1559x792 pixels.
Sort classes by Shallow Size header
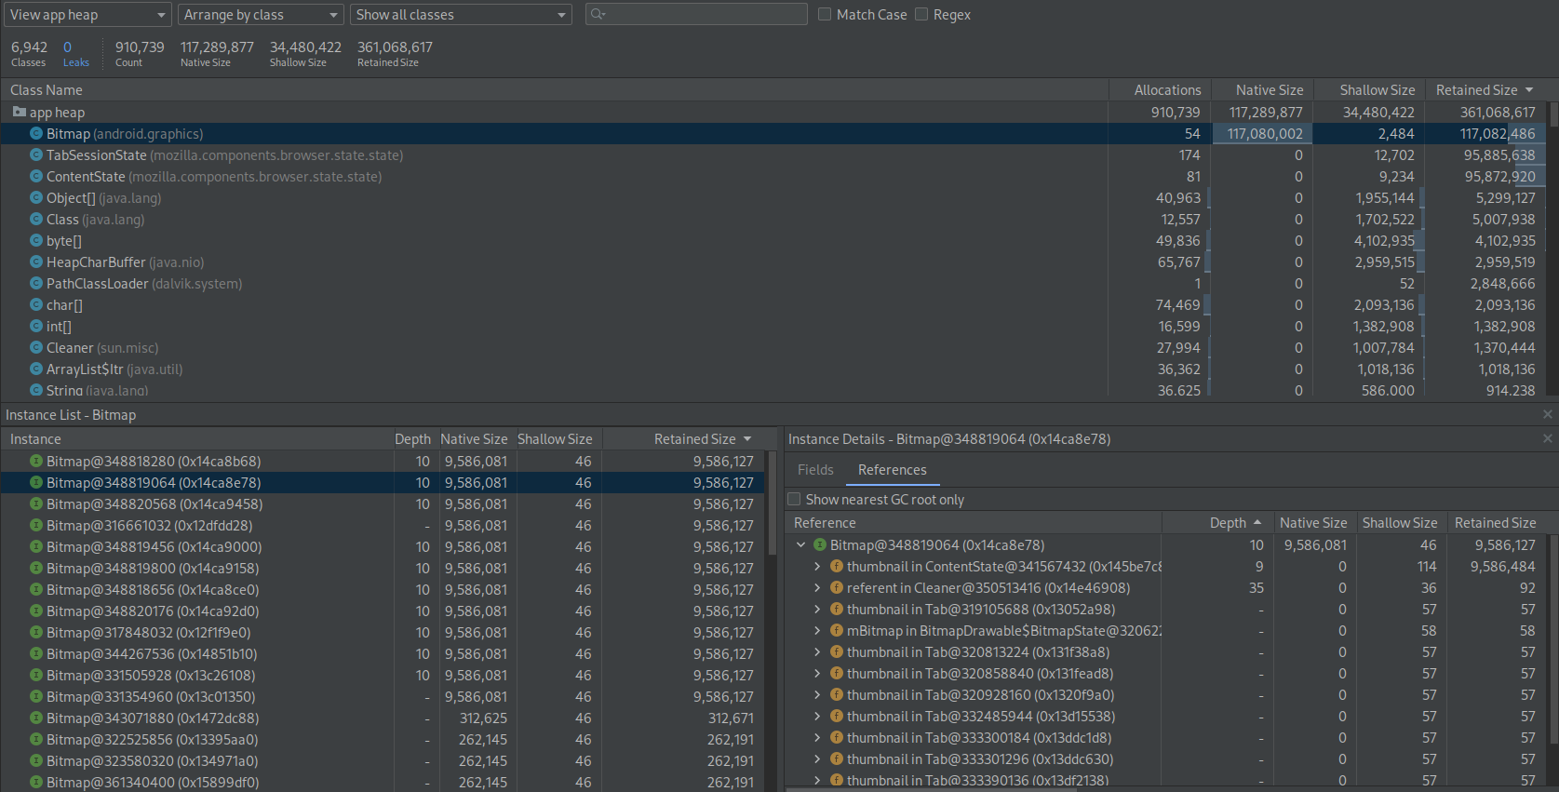click(1368, 89)
